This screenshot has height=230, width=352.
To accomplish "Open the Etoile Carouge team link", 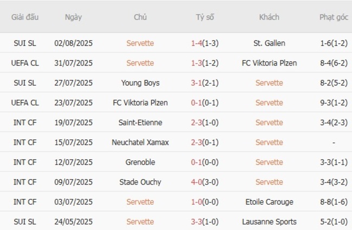I will pos(269,202).
